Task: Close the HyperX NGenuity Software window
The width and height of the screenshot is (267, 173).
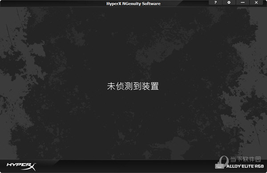Action: (256, 3)
